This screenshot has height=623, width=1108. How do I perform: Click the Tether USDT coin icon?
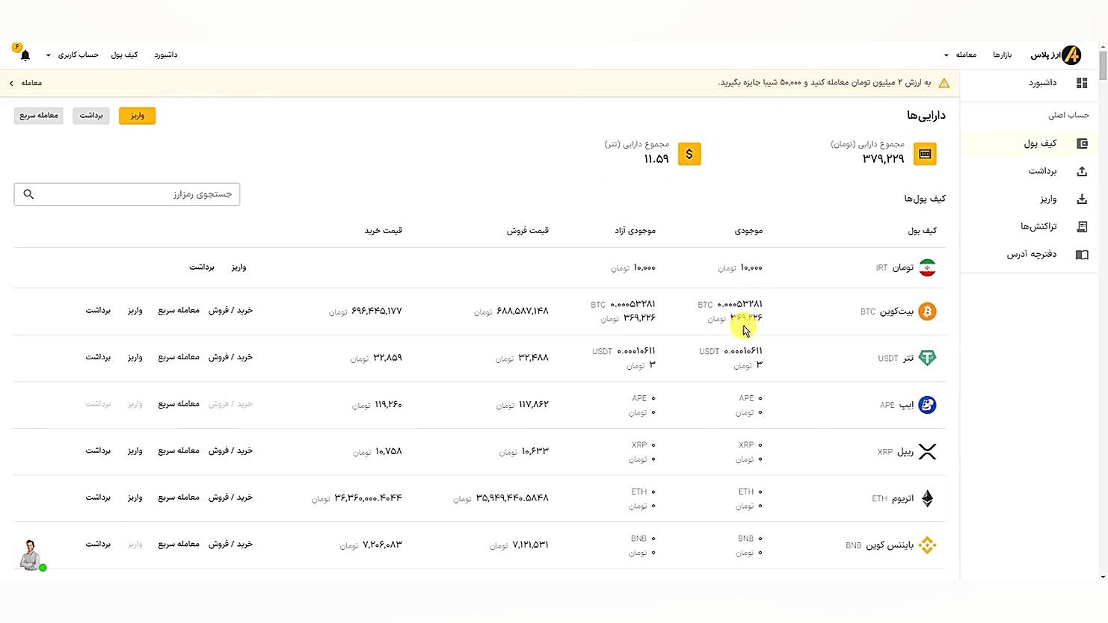point(927,358)
